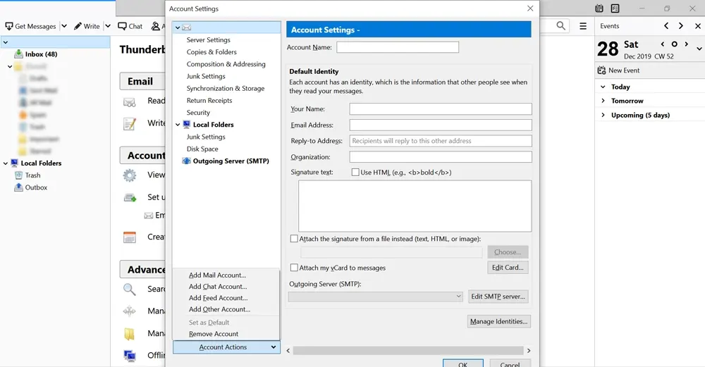The image size is (705, 367).
Task: Click the Cancel button
Action: [x=510, y=363]
